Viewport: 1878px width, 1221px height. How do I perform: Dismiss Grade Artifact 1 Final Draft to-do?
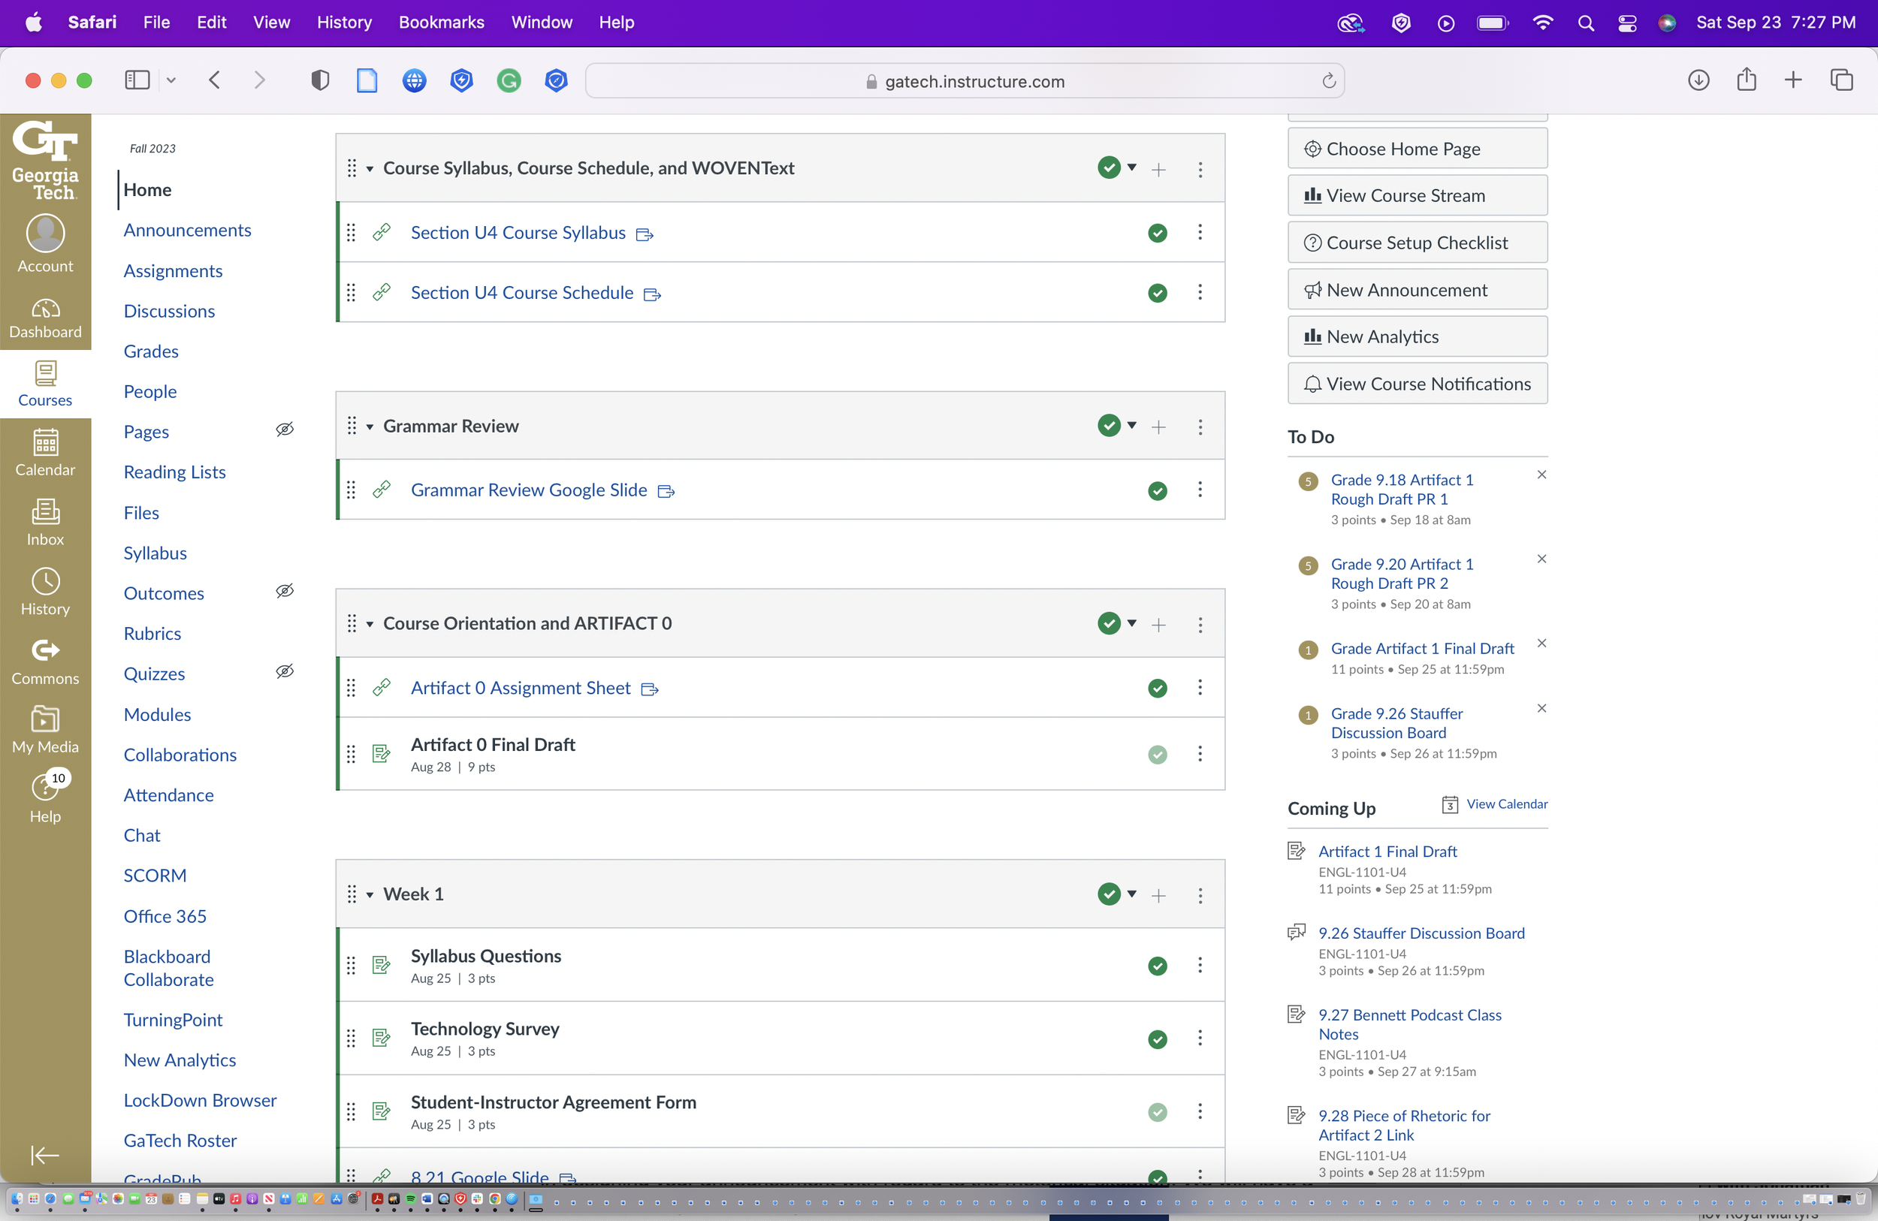[1541, 643]
